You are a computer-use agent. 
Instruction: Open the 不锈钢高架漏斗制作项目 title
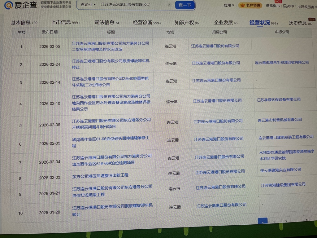click(x=111, y=124)
